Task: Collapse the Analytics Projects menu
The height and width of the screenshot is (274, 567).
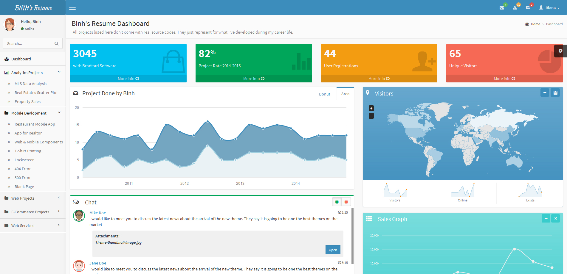Action: point(32,73)
